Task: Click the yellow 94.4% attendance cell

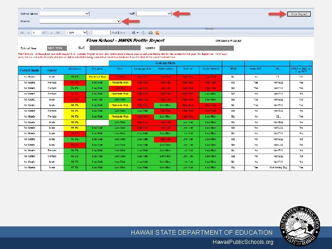Action: [x=75, y=117]
